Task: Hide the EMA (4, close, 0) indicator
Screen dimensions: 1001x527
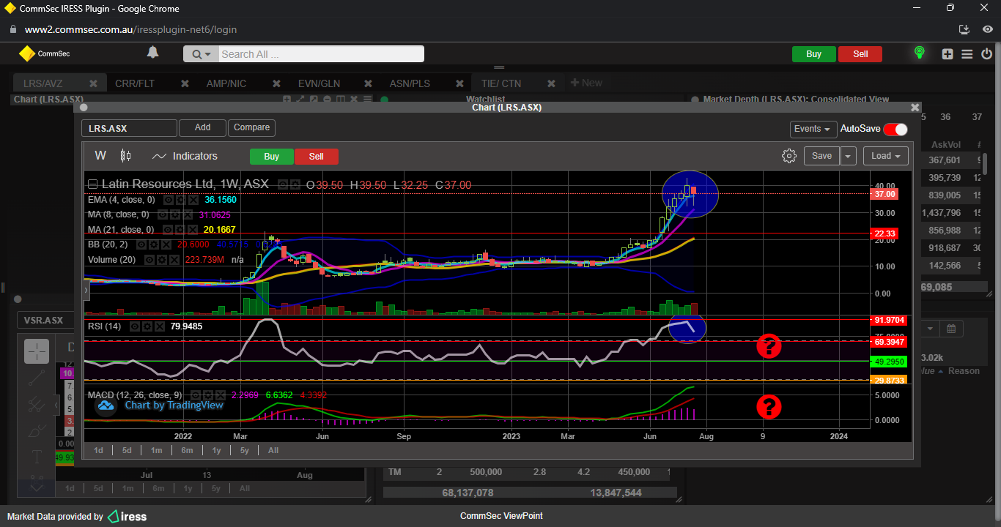Action: pos(168,200)
